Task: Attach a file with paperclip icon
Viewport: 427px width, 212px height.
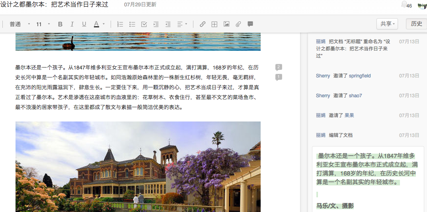Action: (x=238, y=24)
